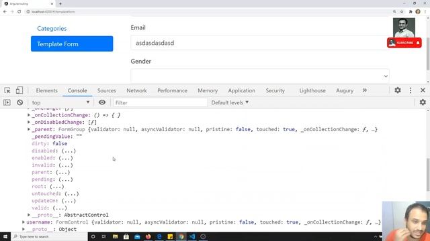This screenshot has height=241, width=430.
Task: Evaluate the disabled getter (...)
Action: tap(69, 151)
